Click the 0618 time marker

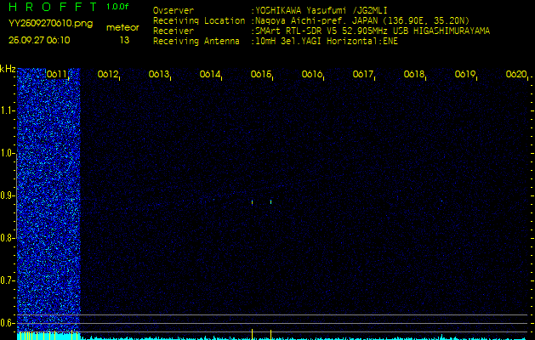click(x=414, y=74)
